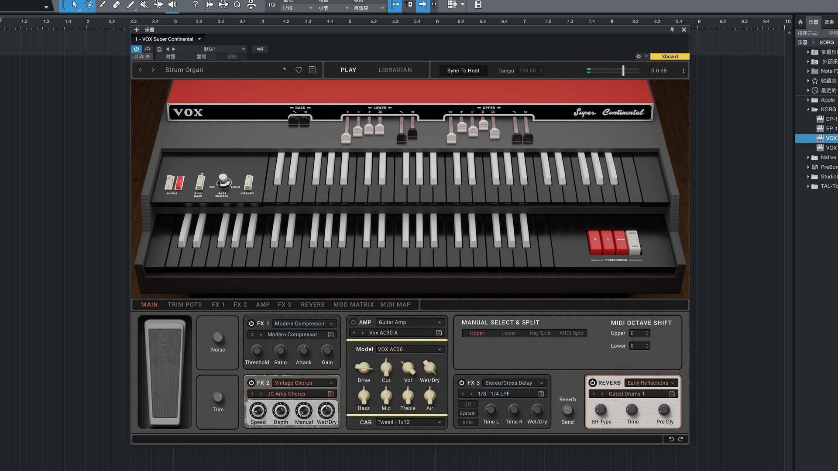Image resolution: width=838 pixels, height=471 pixels.
Task: Open the MOD MATRIX tab
Action: (x=354, y=304)
